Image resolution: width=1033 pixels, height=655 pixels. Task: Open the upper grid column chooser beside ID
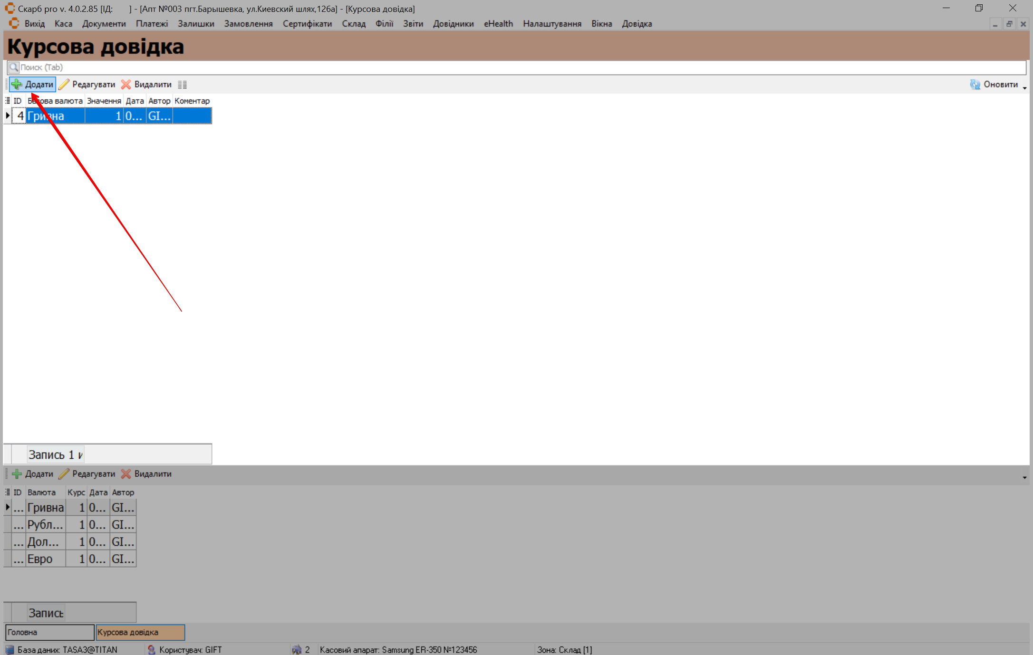click(x=8, y=101)
